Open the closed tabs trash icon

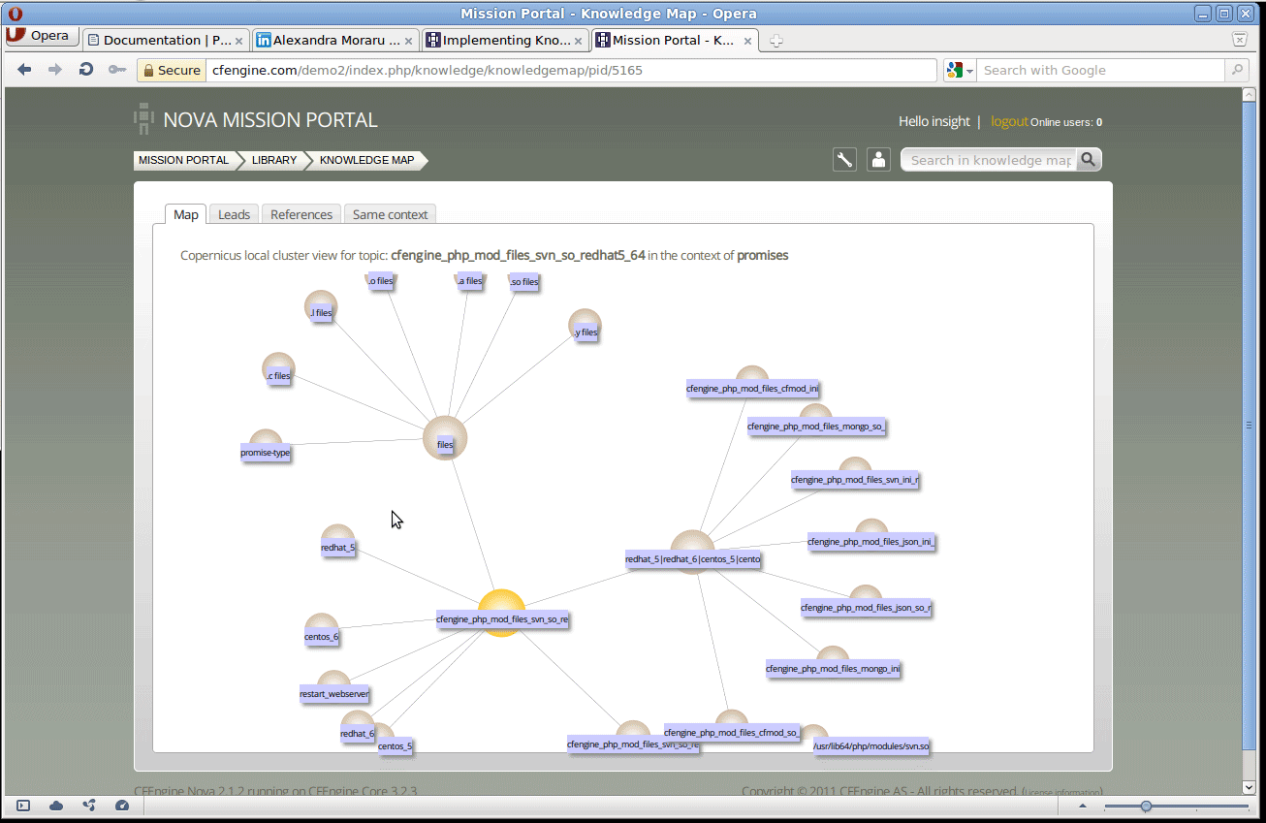pos(1239,40)
